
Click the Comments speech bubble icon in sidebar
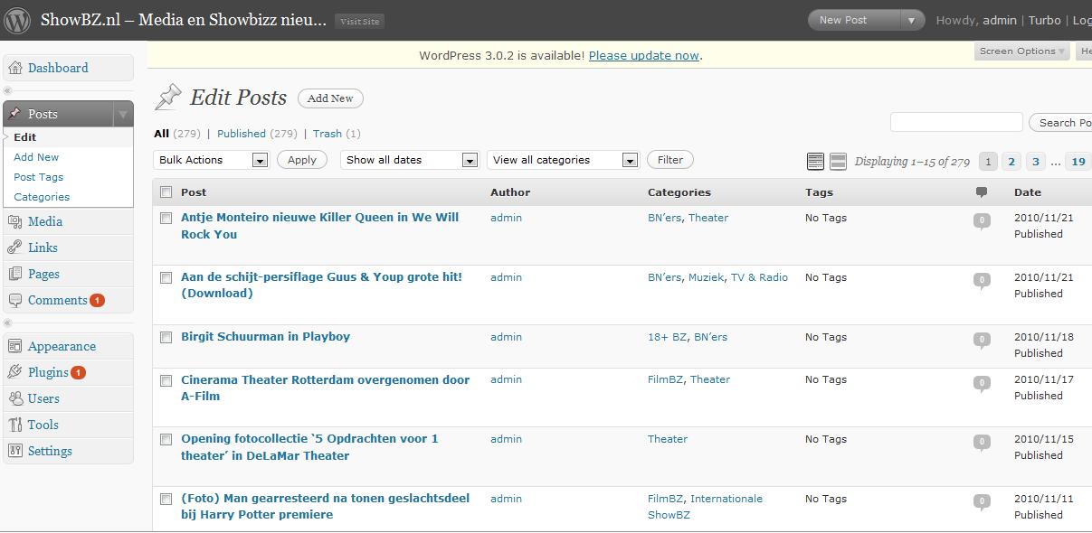coord(15,300)
